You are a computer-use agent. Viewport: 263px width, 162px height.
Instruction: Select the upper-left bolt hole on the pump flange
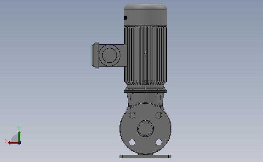pos(132,115)
